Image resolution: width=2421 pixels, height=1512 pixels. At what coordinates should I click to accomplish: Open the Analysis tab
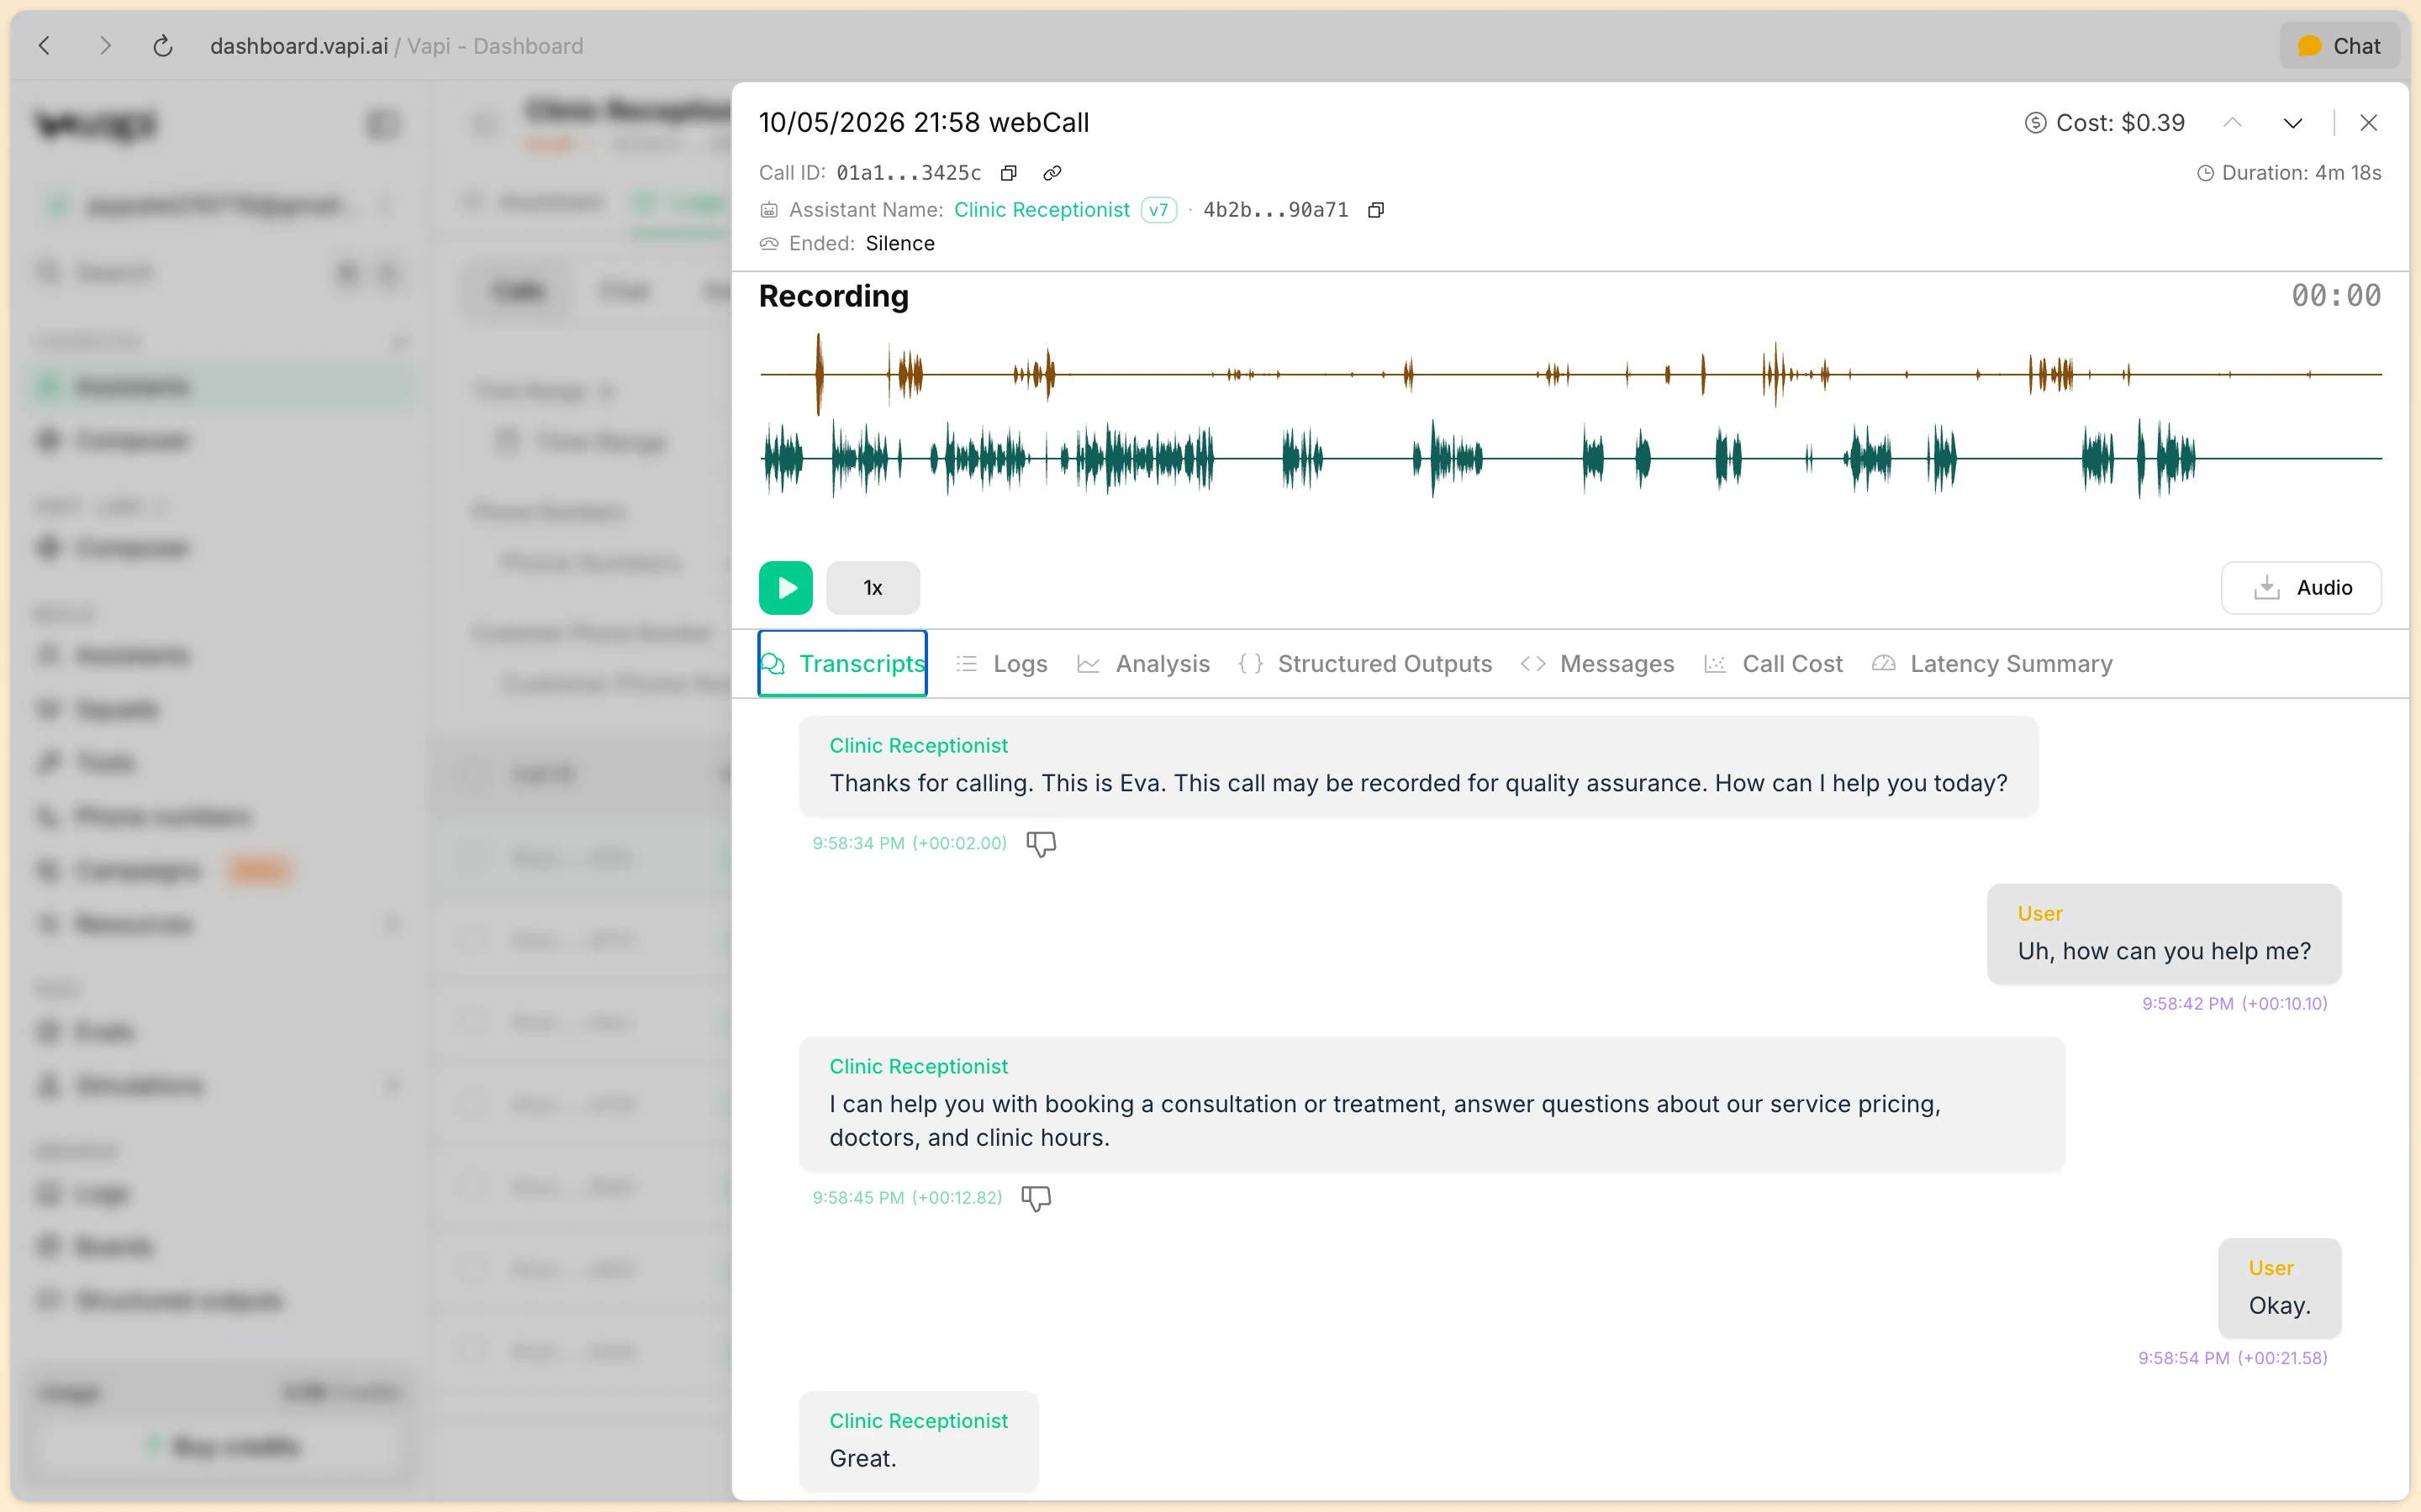[x=1143, y=664]
